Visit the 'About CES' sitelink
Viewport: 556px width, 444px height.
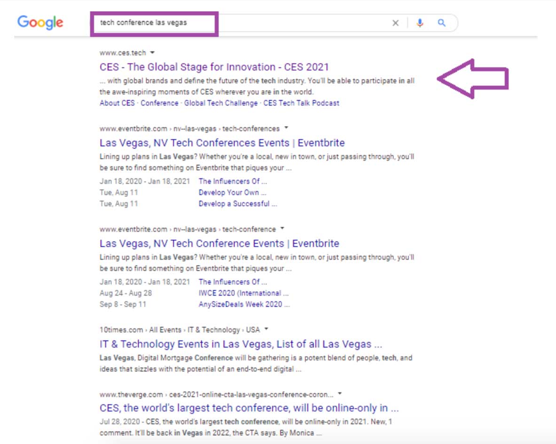pos(117,103)
